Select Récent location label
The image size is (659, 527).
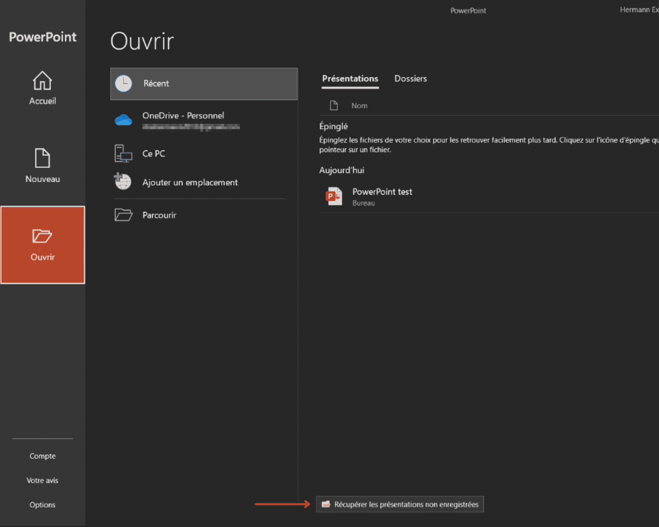pos(156,84)
